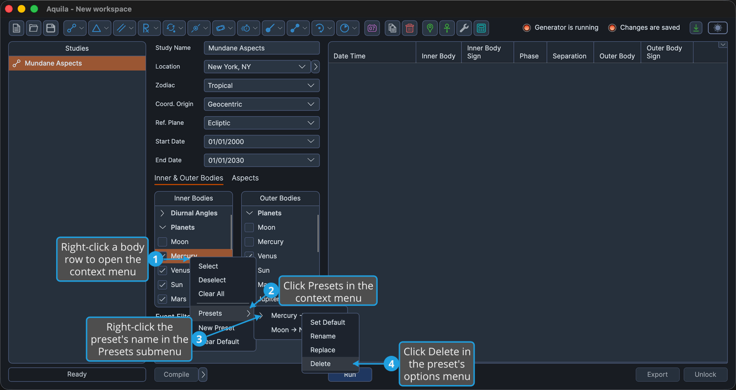This screenshot has height=390, width=736.
Task: Open the Ref. Plane Ecliptic dropdown
Action: (x=261, y=123)
